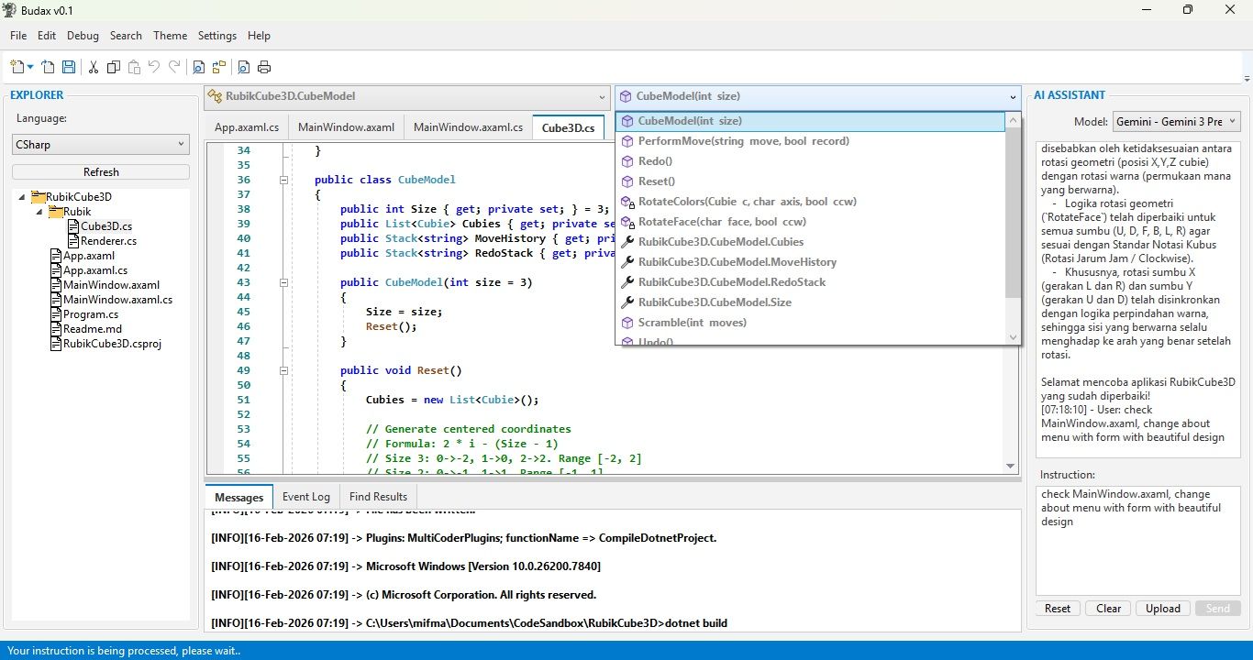
Task: Click inside the Instruction text box
Action: pos(1137,550)
